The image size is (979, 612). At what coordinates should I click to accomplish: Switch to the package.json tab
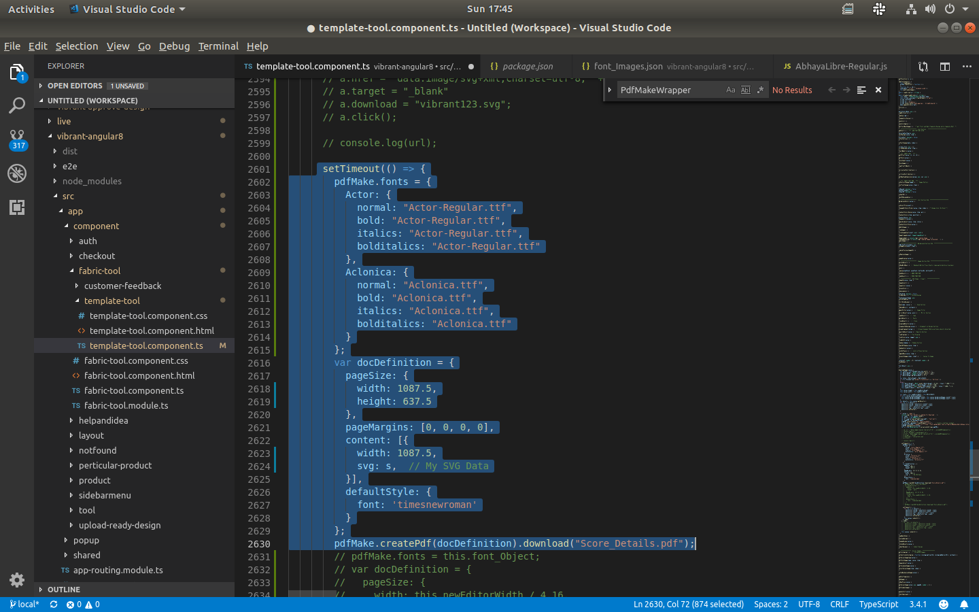[x=527, y=67]
